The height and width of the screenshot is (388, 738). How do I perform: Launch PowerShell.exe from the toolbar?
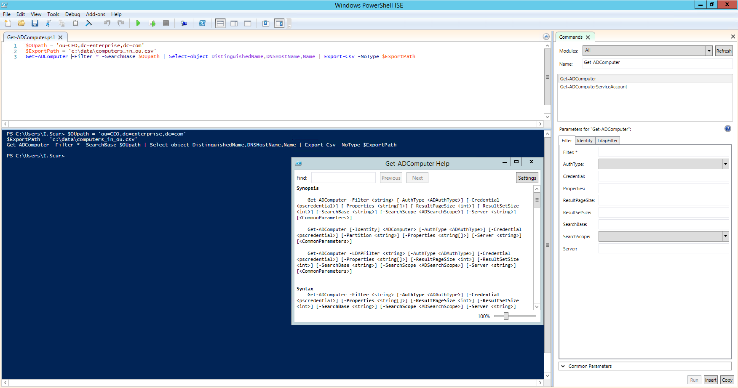click(202, 23)
